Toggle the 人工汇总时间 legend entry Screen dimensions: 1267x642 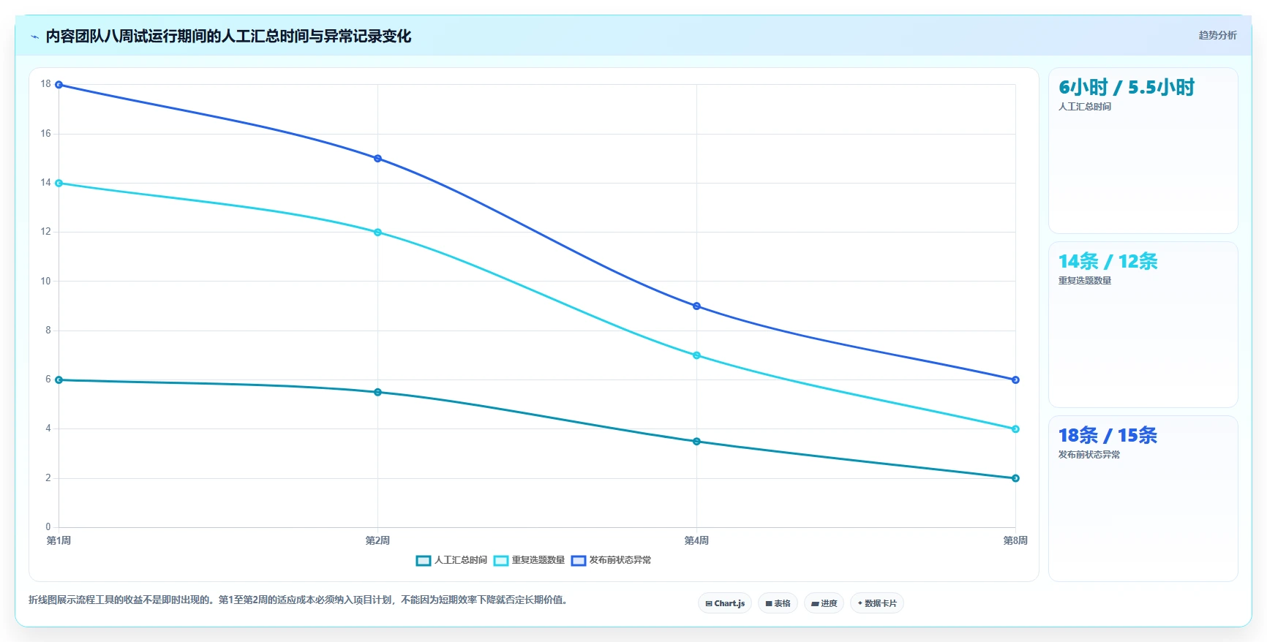(x=451, y=560)
